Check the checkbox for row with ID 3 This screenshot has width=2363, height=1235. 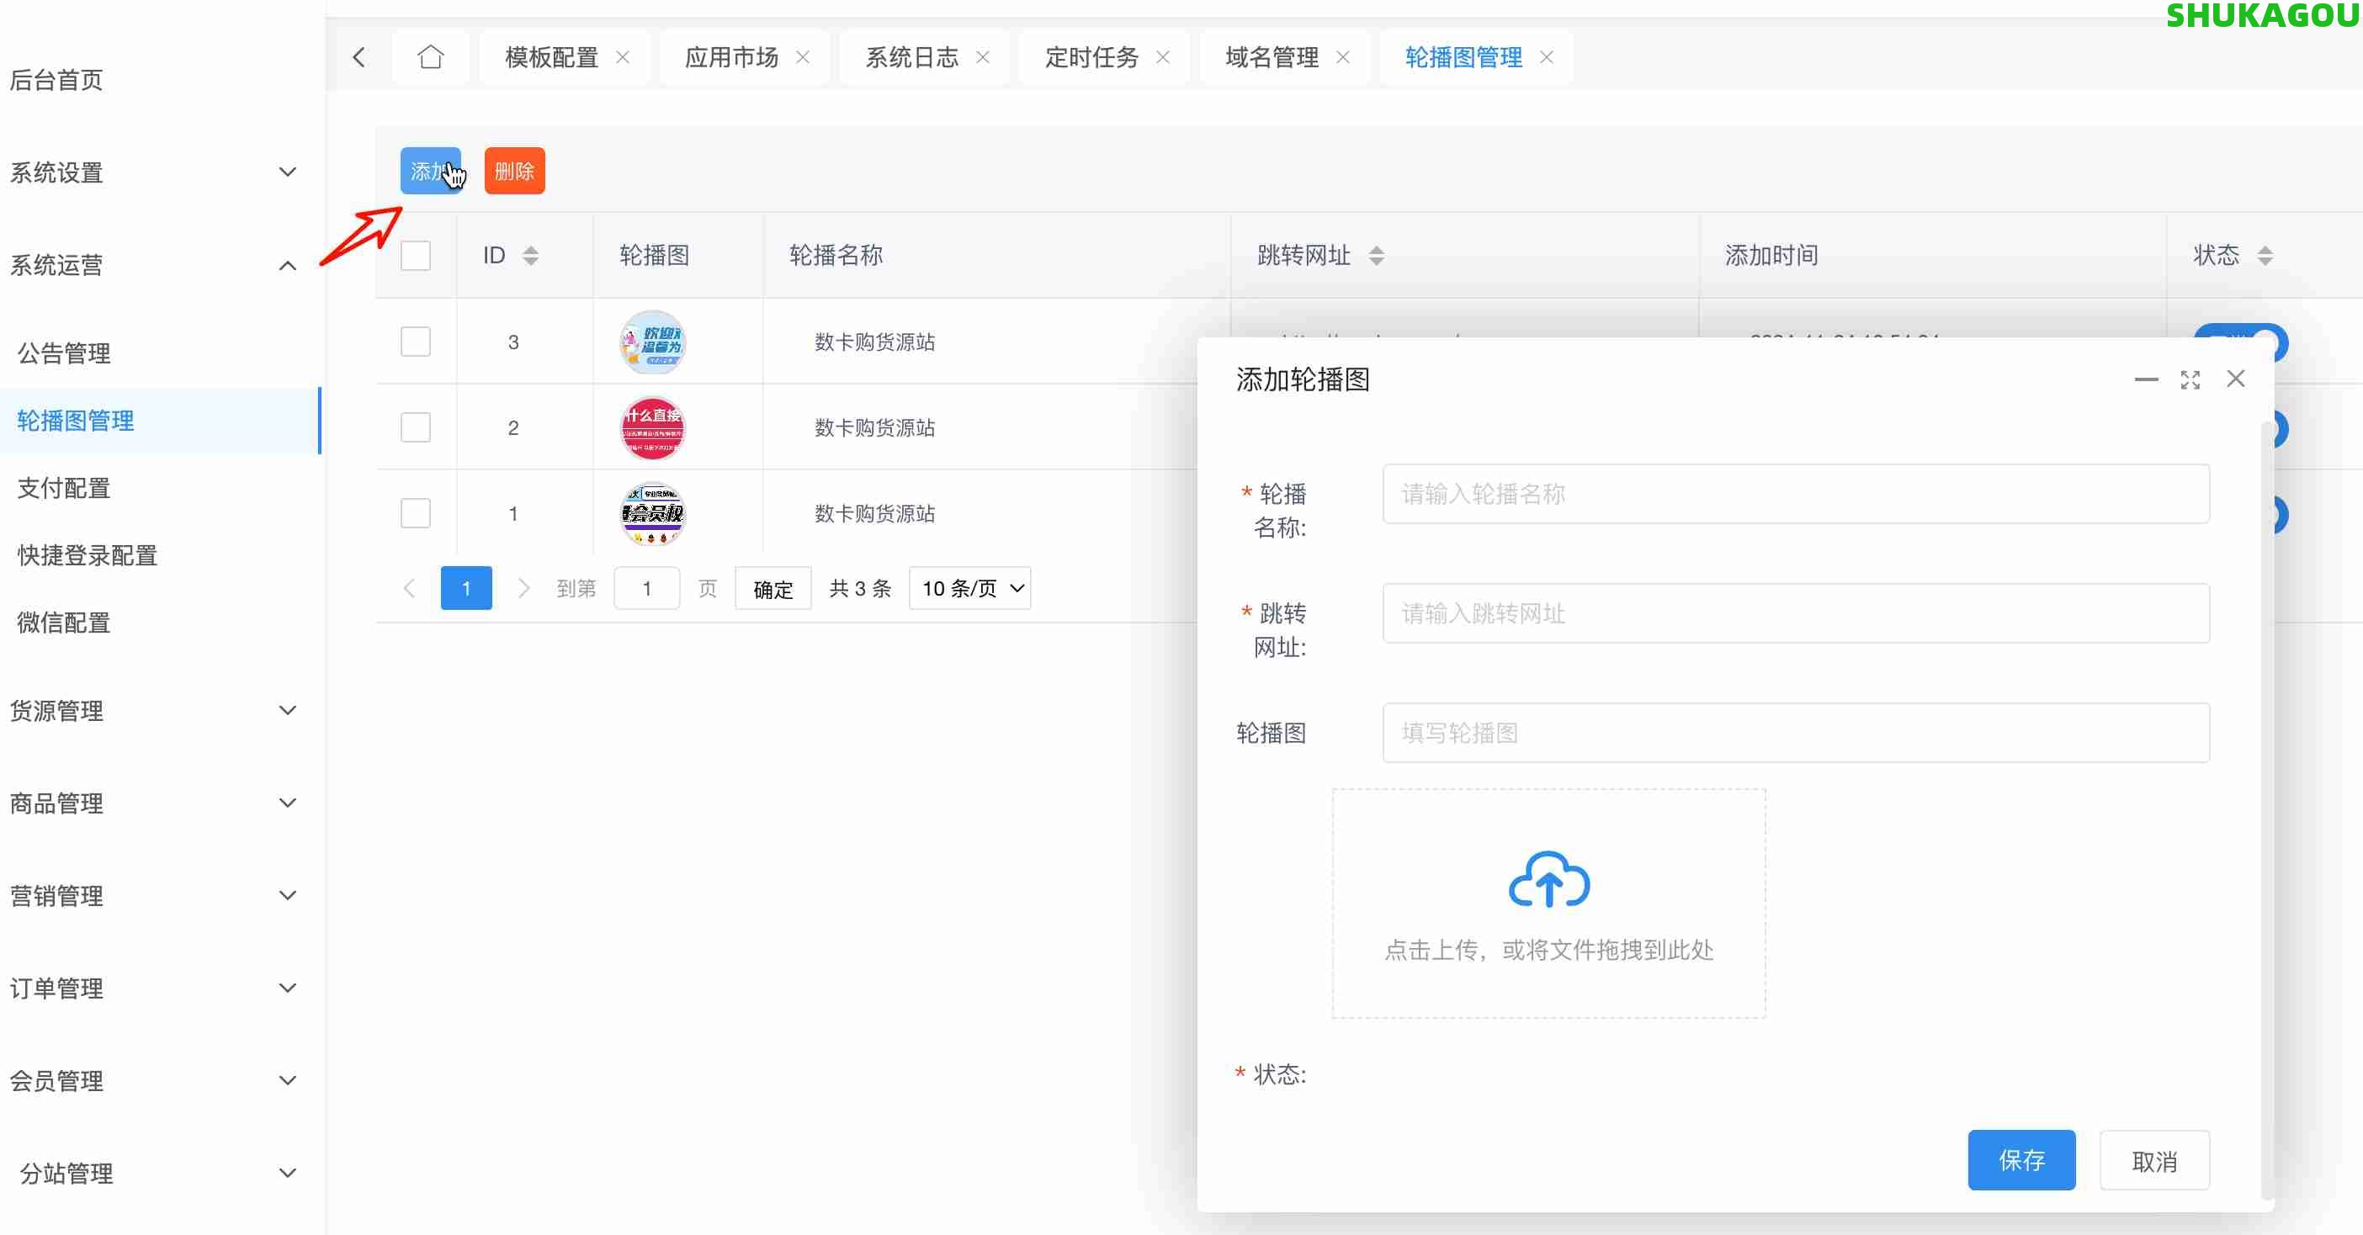tap(416, 341)
